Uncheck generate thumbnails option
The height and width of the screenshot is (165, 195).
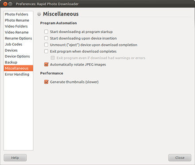click(46, 82)
